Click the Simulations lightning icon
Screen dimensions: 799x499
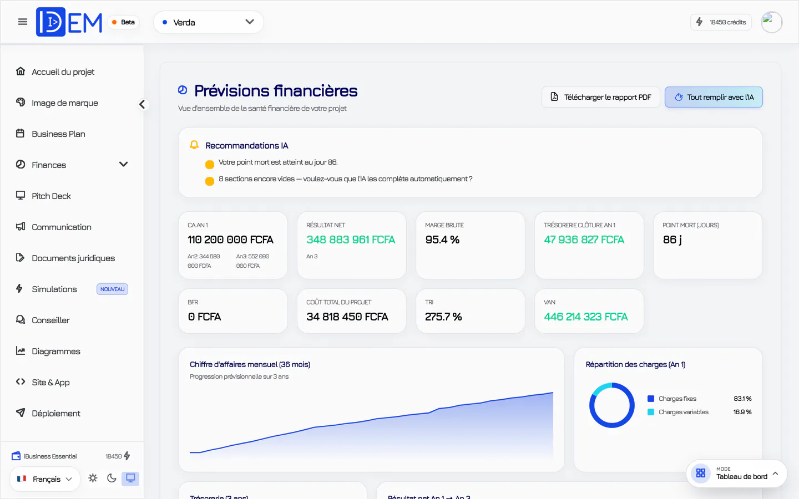(x=19, y=288)
